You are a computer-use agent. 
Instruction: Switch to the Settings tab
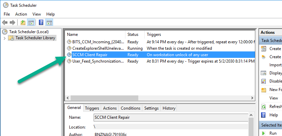pos(151,108)
